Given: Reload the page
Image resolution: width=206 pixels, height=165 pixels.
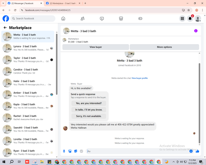Looking at the screenshot, I should [15, 10].
